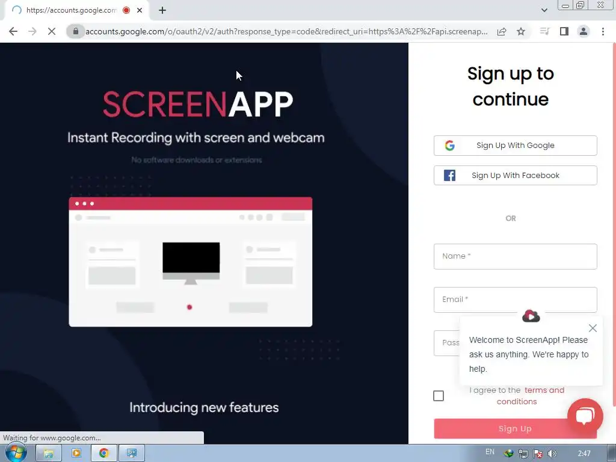Open a new browser tab

point(162,10)
